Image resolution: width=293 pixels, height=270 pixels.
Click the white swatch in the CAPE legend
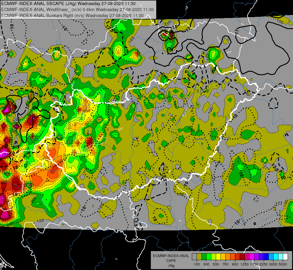(286, 257)
